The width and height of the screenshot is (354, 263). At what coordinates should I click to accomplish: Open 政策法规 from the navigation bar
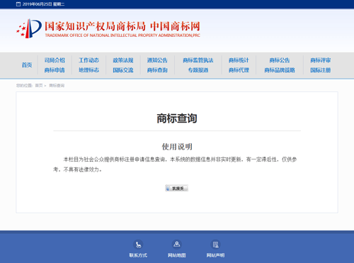[x=123, y=60]
